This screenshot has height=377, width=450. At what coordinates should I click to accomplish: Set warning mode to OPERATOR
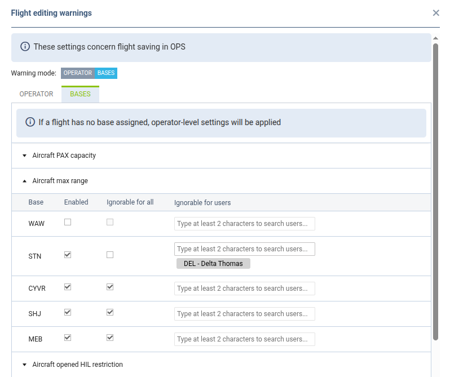[x=78, y=73]
